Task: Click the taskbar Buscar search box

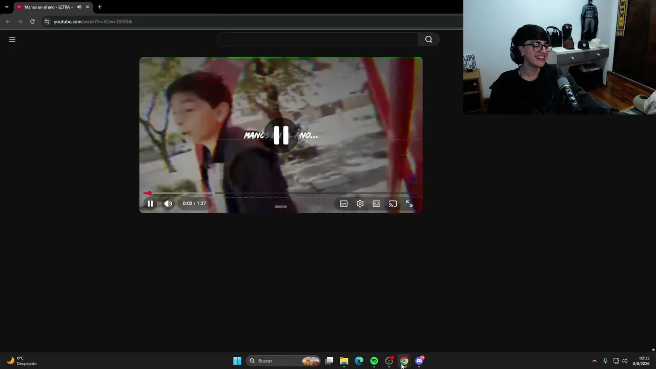Action: [x=283, y=361]
